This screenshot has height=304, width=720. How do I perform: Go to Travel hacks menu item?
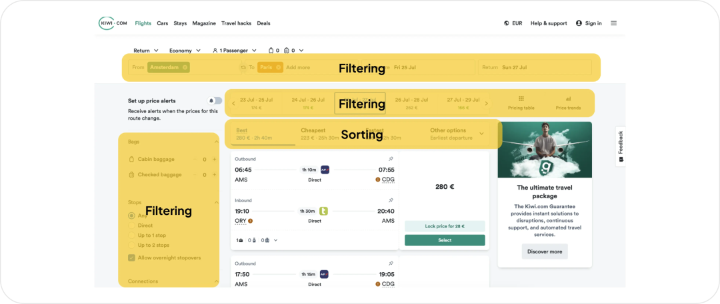[236, 23]
